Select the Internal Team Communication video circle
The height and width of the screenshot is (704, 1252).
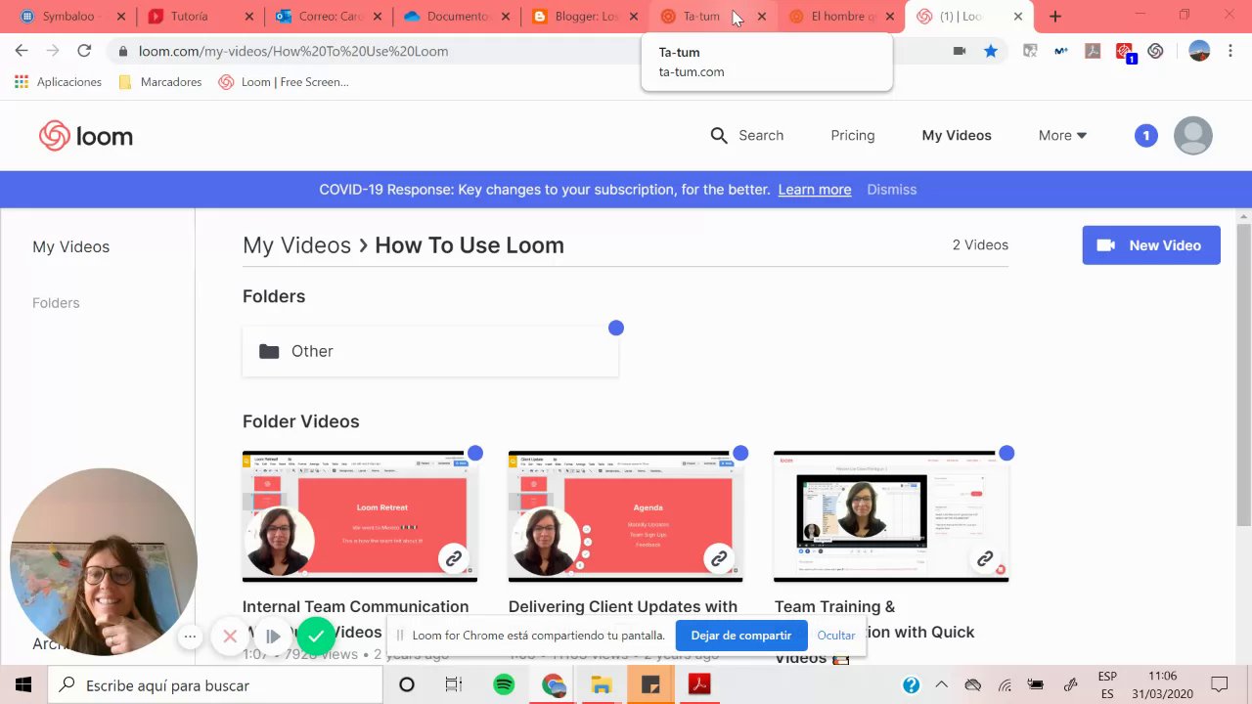(x=475, y=453)
